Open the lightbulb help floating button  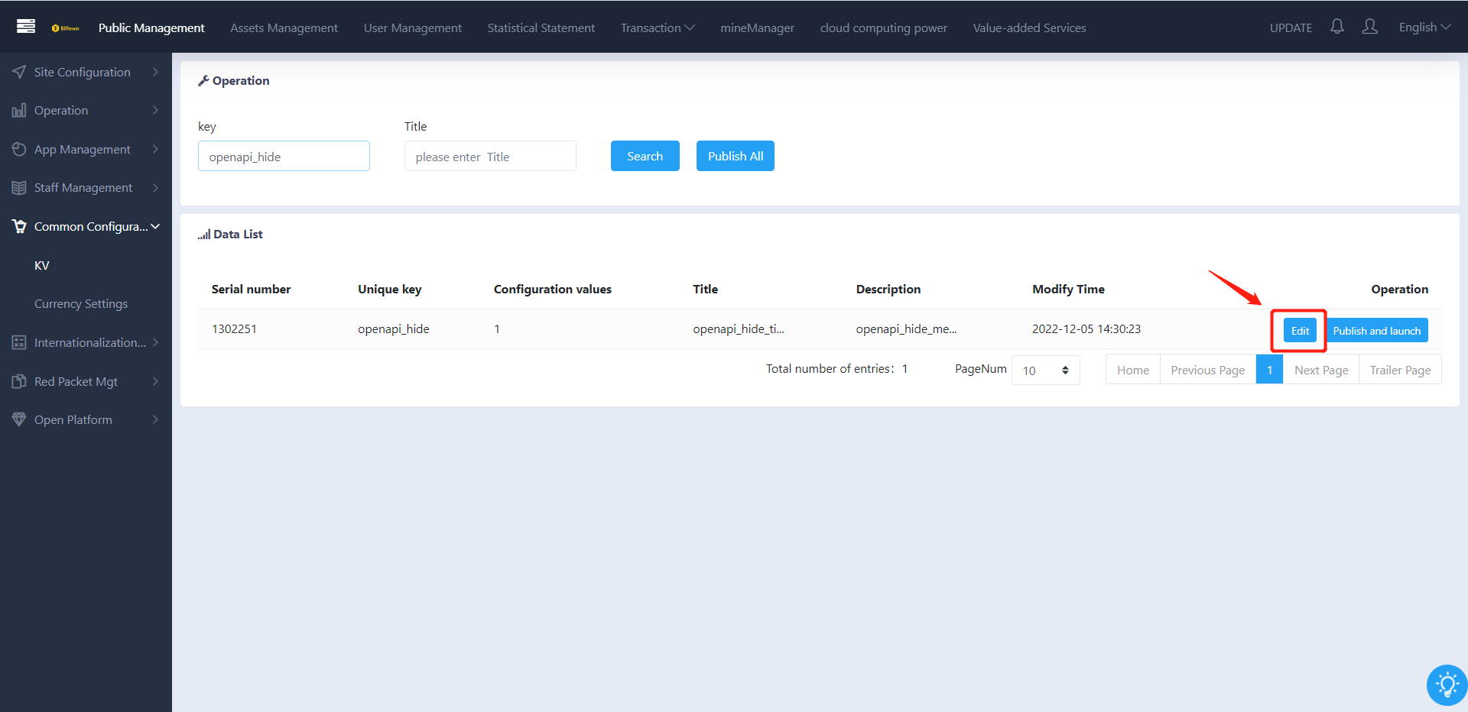tap(1447, 684)
